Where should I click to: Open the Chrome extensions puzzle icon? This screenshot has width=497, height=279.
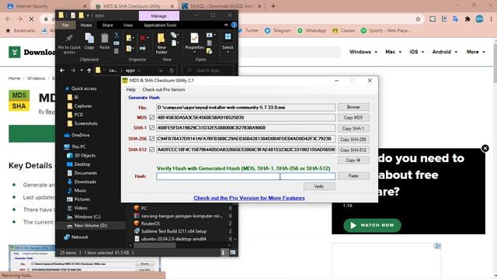click(467, 19)
